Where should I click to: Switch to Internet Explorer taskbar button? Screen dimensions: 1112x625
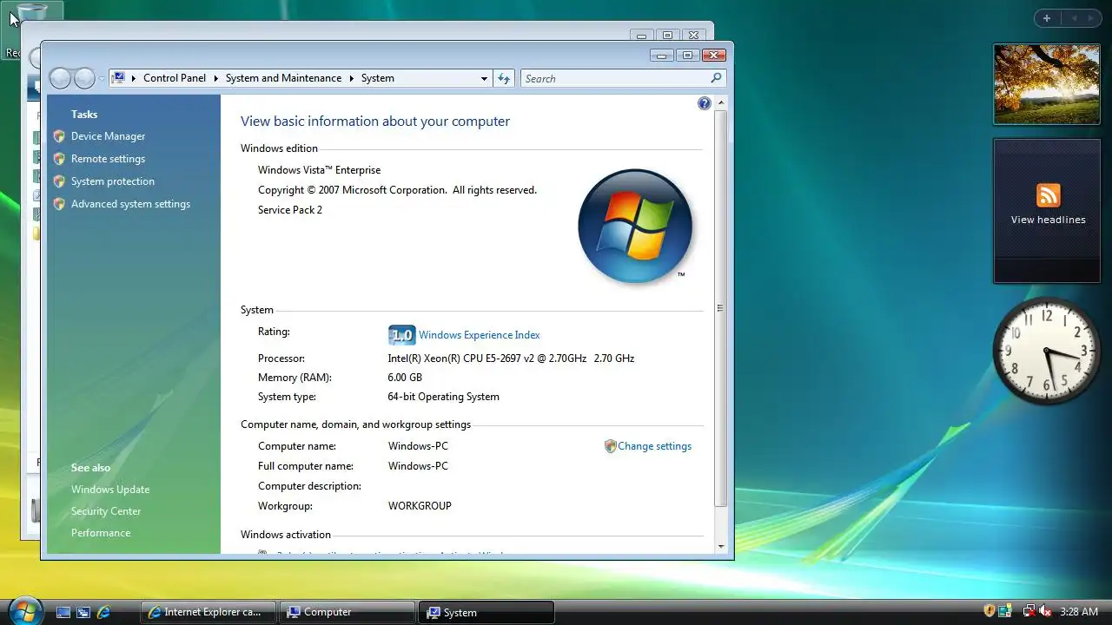coord(208,612)
